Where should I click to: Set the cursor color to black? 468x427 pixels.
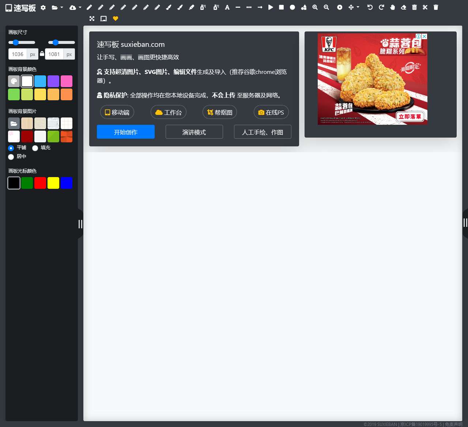coord(14,183)
